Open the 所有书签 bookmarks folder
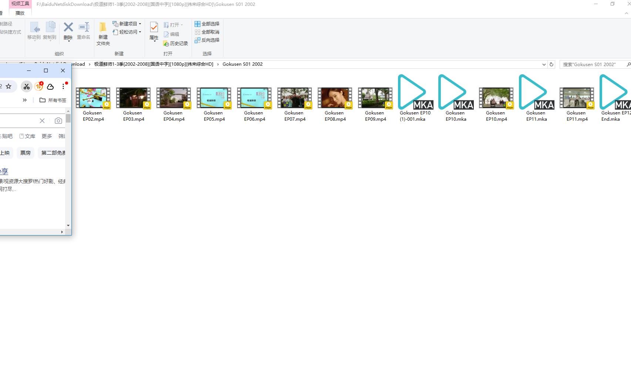This screenshot has height=368, width=631. (x=53, y=100)
